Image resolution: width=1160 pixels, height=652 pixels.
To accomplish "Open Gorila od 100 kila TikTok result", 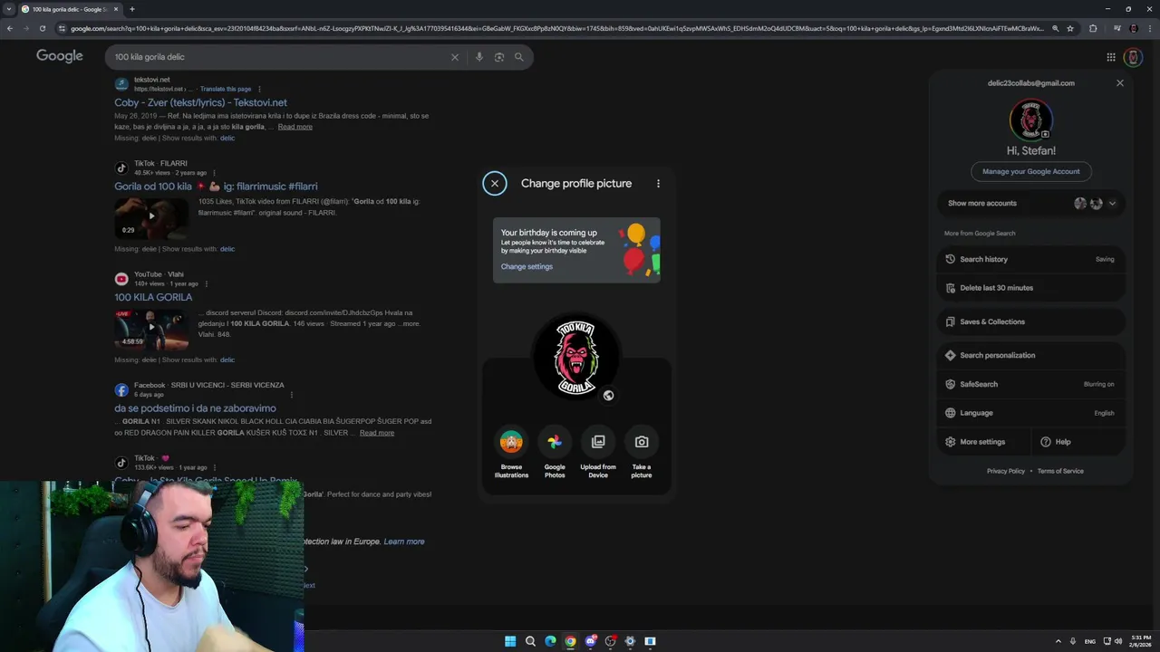I will point(216,187).
